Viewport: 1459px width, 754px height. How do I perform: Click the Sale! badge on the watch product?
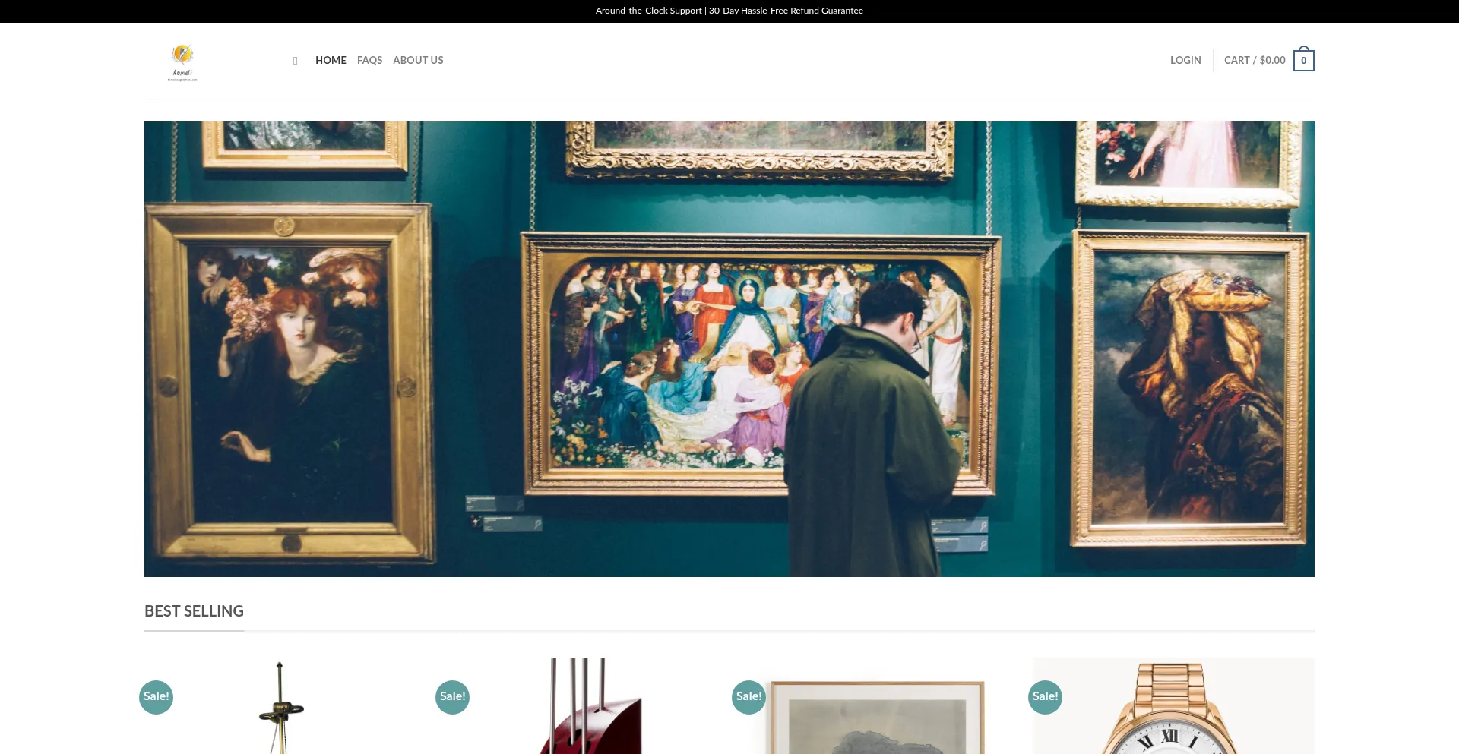click(1045, 696)
